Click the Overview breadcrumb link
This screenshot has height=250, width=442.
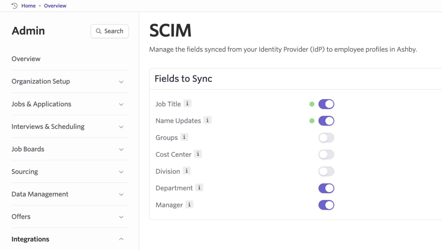pyautogui.click(x=55, y=6)
